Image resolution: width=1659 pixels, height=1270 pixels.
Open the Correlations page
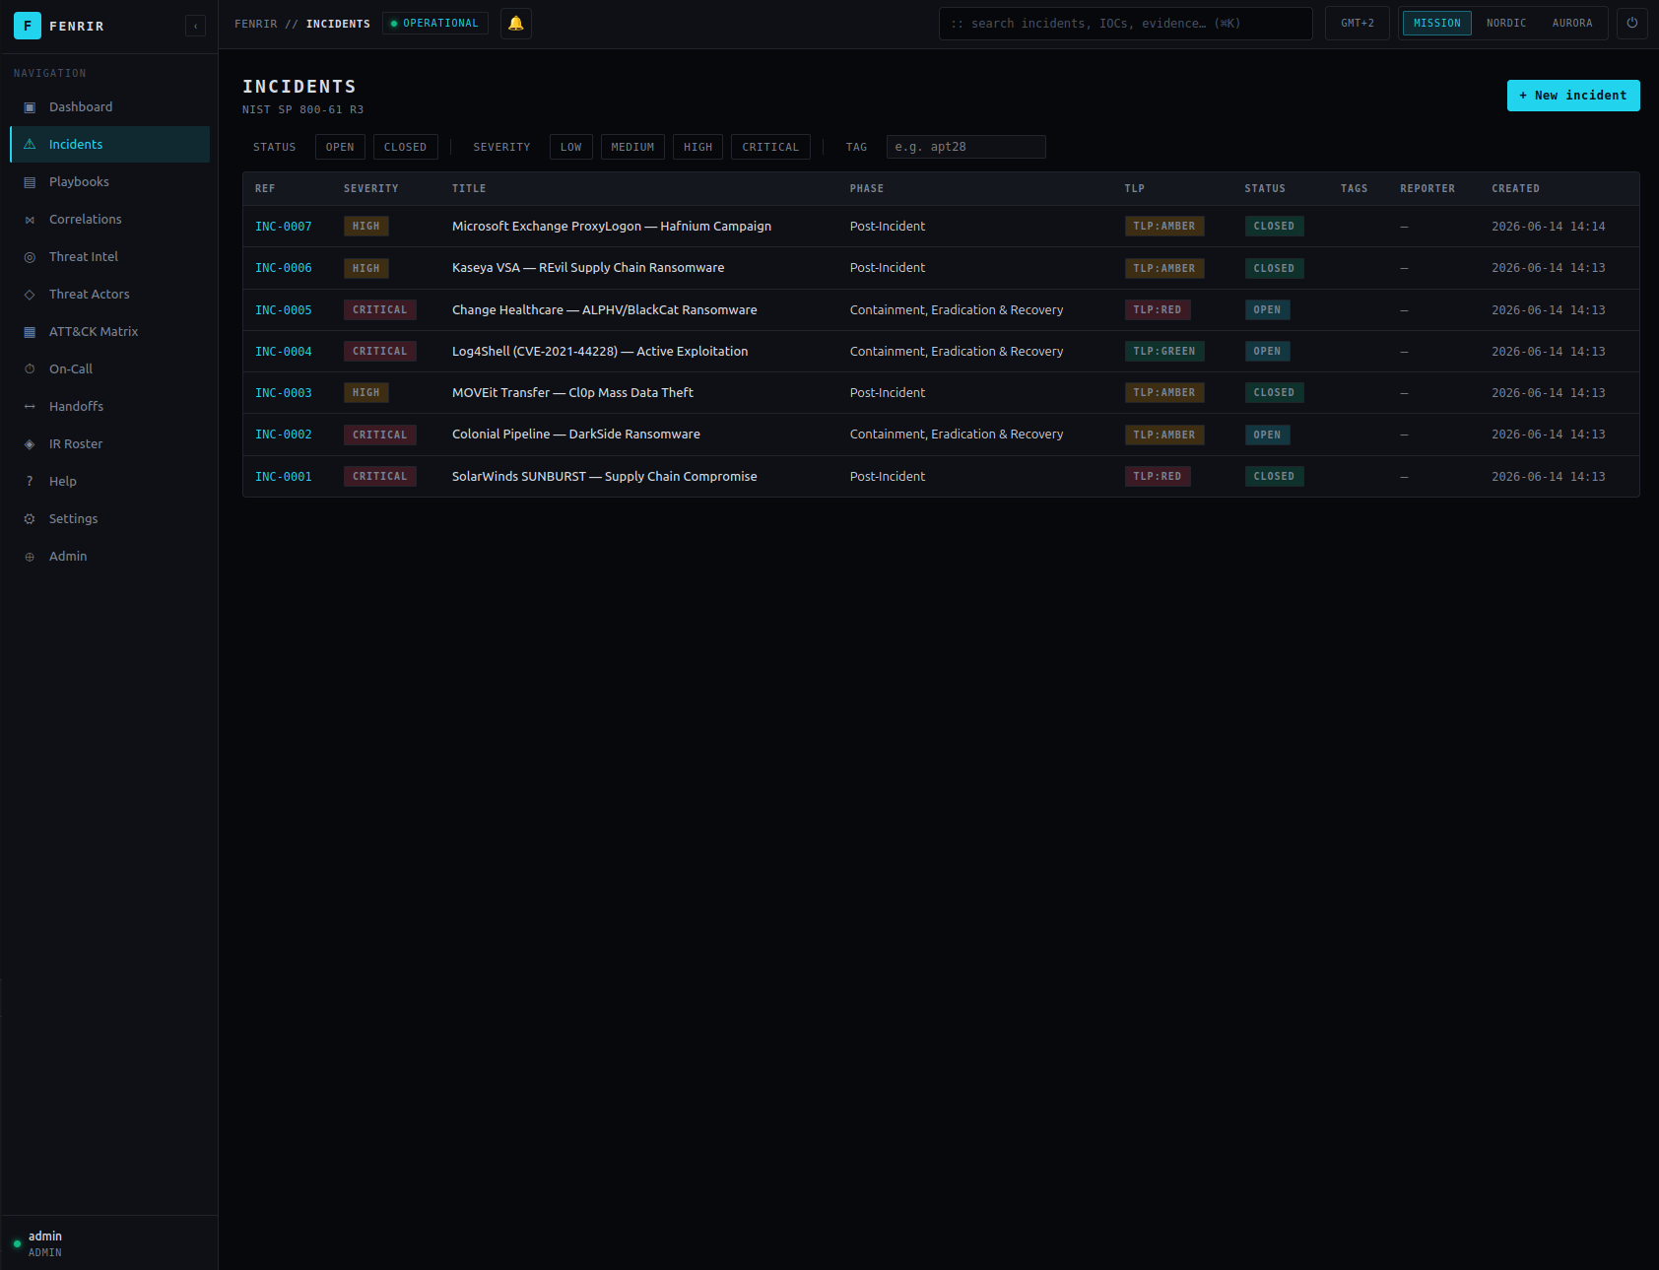pos(109,219)
